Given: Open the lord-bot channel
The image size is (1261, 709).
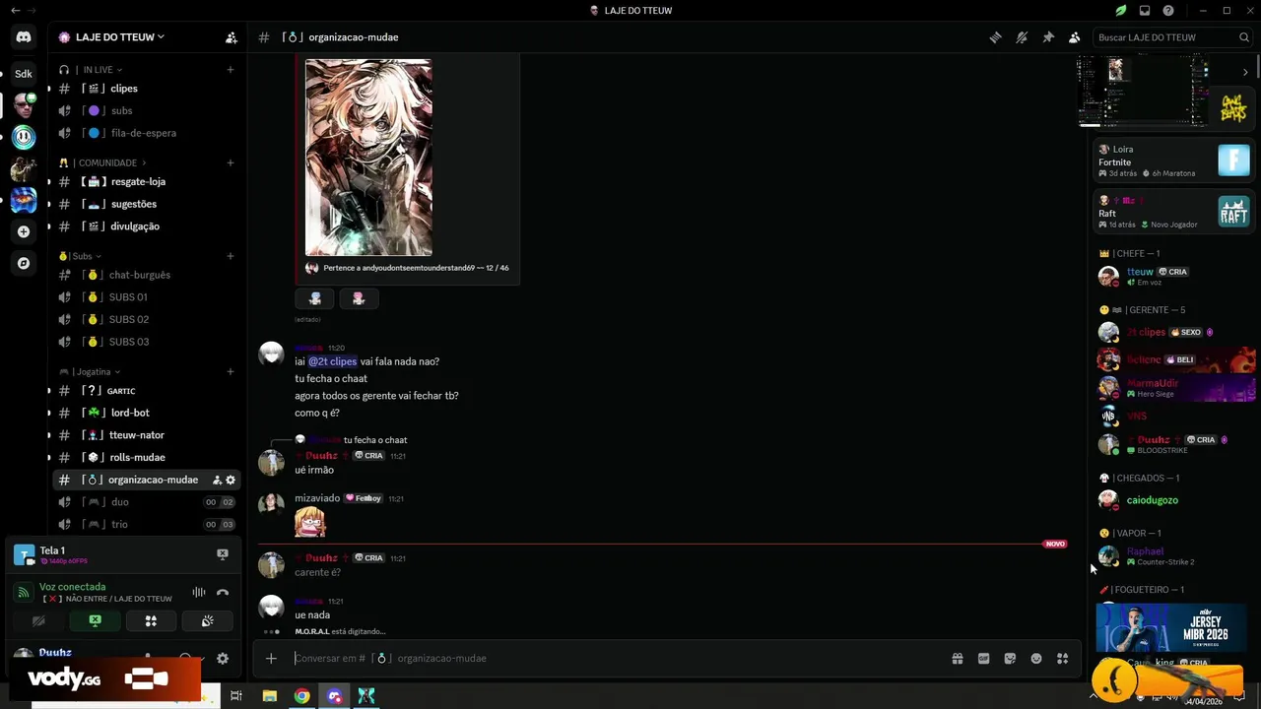Looking at the screenshot, I should [x=146, y=413].
